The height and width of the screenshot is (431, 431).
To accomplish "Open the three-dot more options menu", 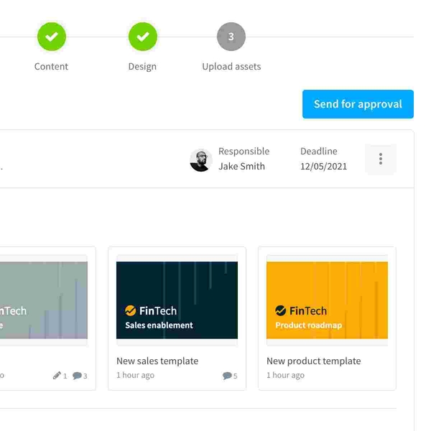I will [x=381, y=159].
